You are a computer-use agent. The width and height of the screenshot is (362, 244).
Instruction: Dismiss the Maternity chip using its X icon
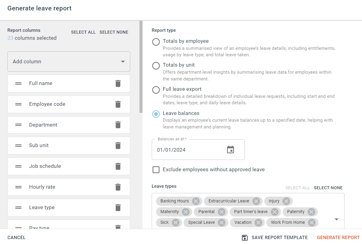185,212
